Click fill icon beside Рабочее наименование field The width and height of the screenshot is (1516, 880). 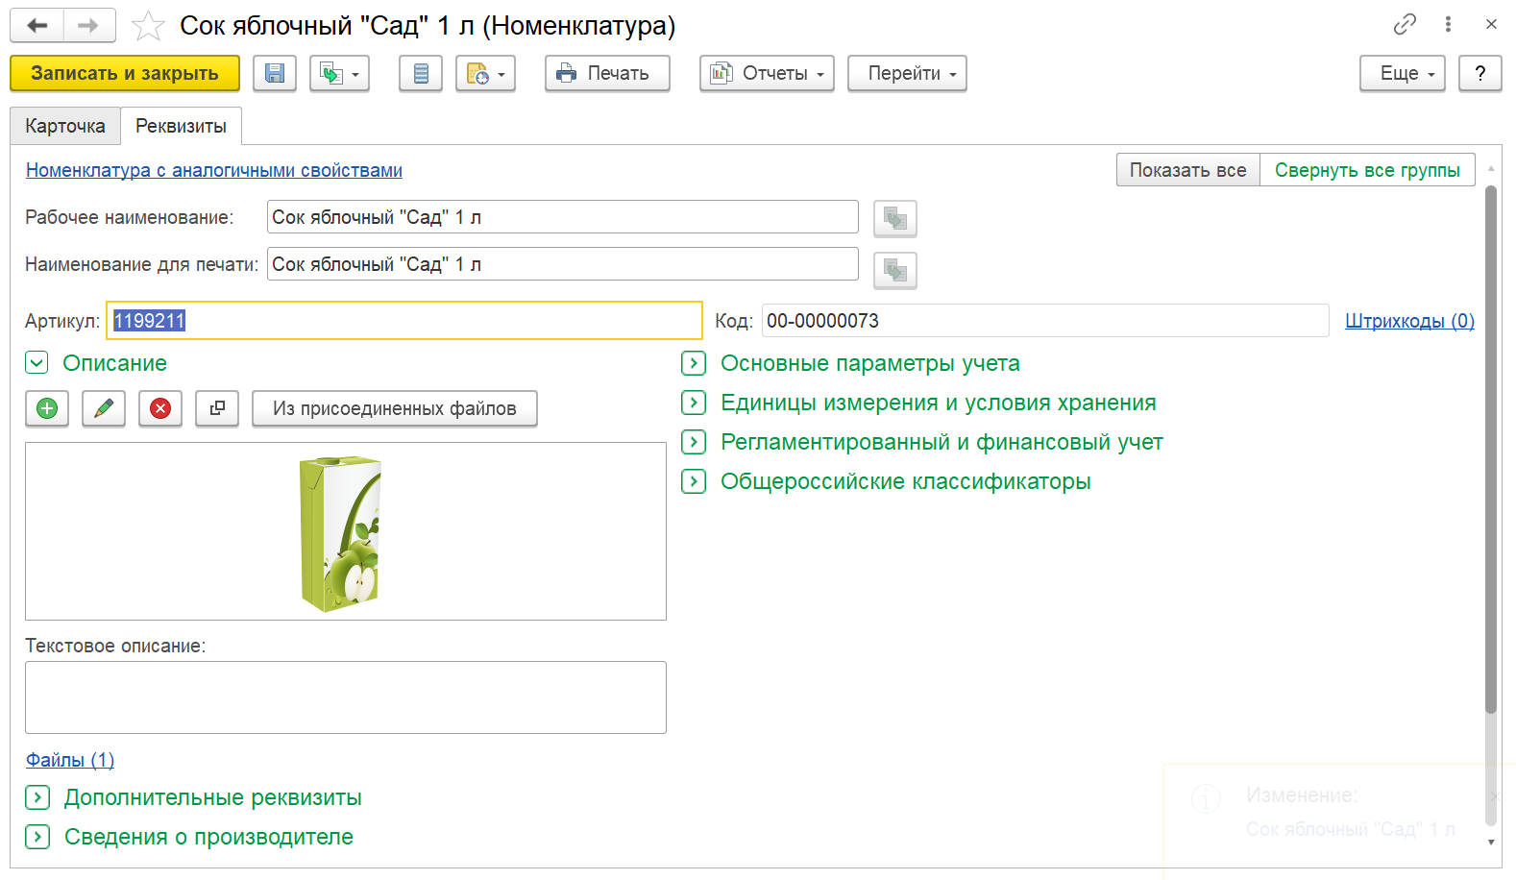[894, 219]
